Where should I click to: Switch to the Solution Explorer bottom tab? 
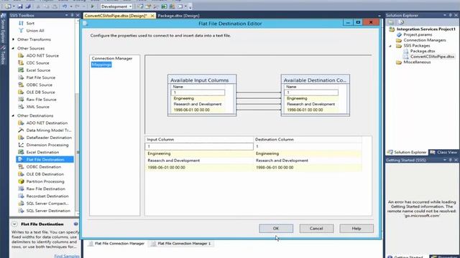tap(407, 152)
